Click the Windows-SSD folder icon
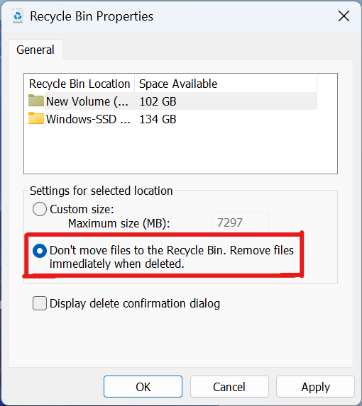 pyautogui.click(x=36, y=118)
